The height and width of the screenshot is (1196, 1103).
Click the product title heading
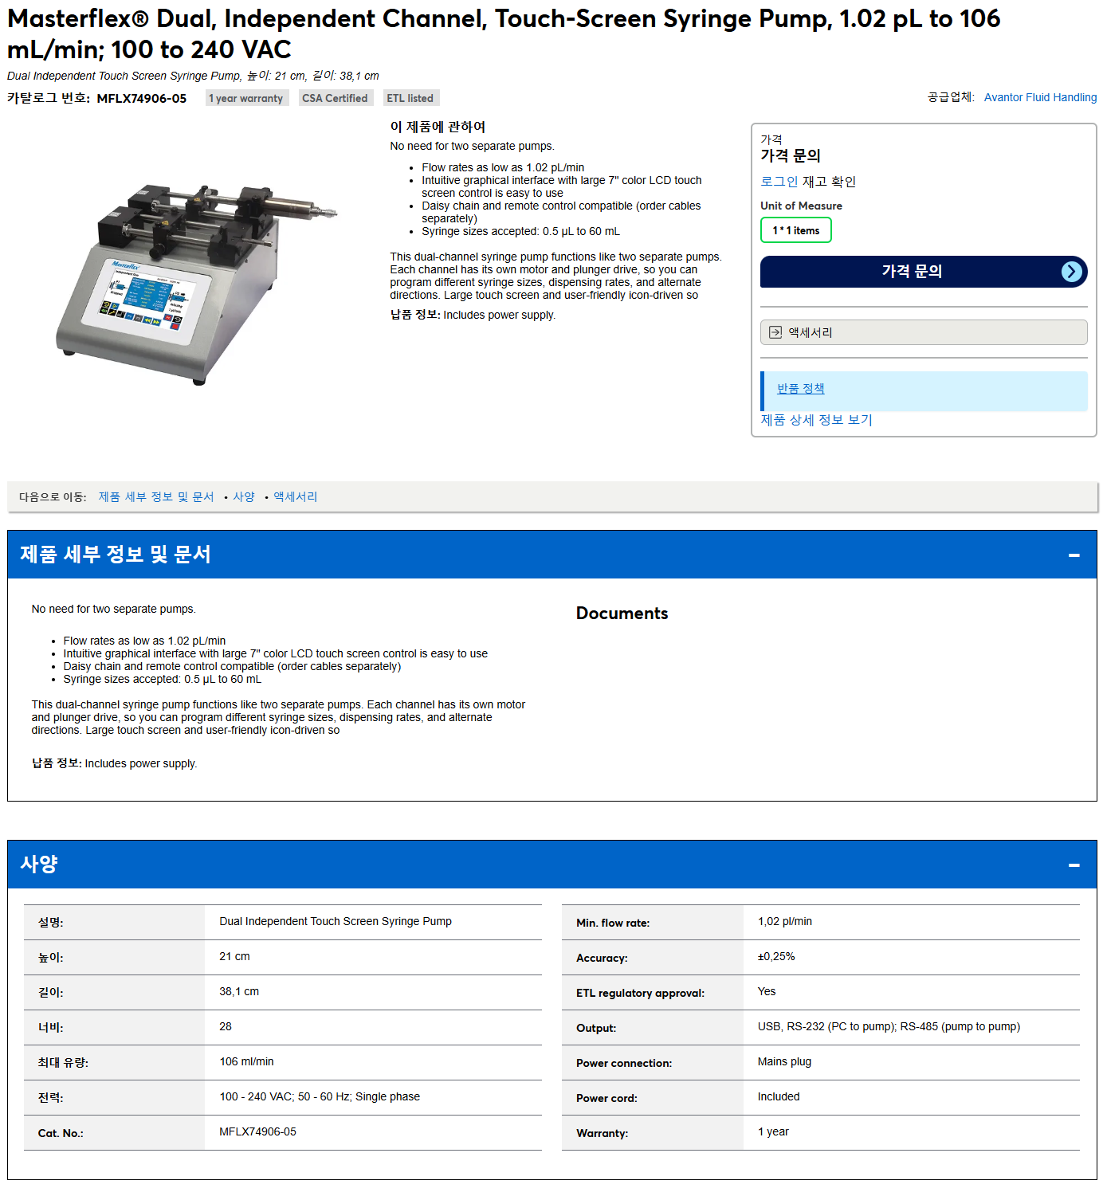[504, 33]
